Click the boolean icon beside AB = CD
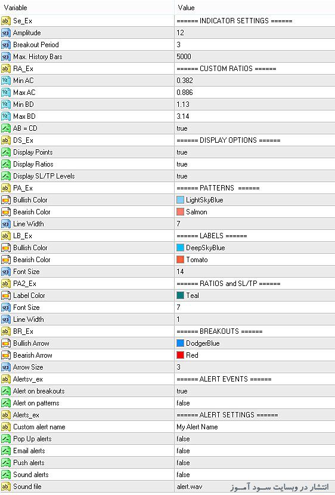335x495 pixels. 6,128
